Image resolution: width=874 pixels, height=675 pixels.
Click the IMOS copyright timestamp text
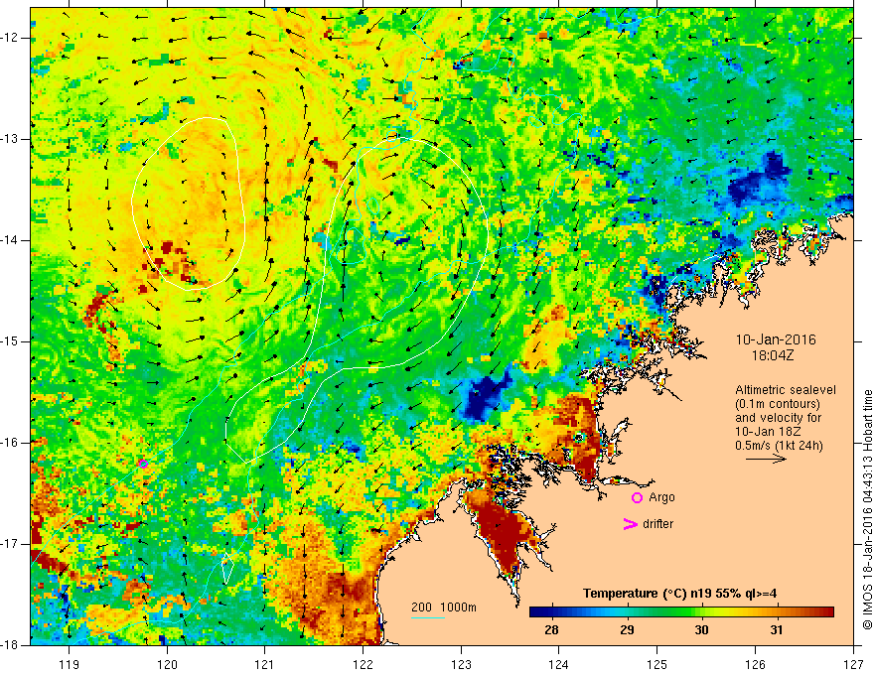(867, 509)
